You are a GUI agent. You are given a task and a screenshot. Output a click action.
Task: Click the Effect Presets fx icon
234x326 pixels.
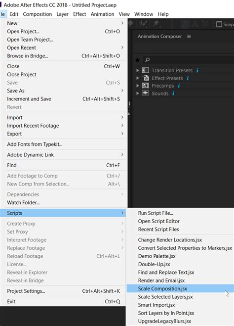146,78
